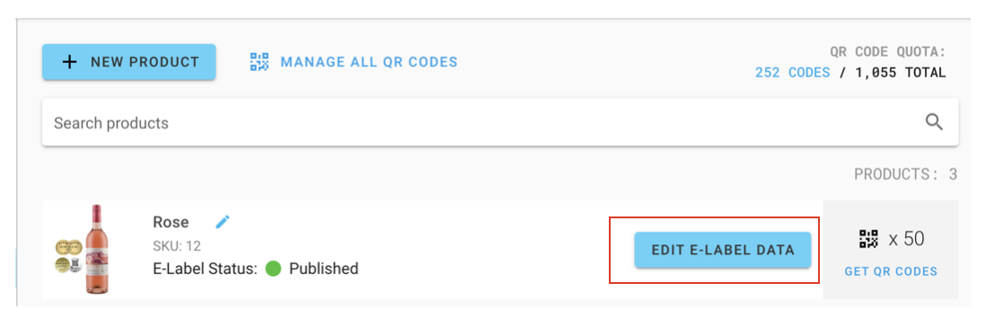Click the Published status text
The image size is (986, 327).
click(324, 269)
